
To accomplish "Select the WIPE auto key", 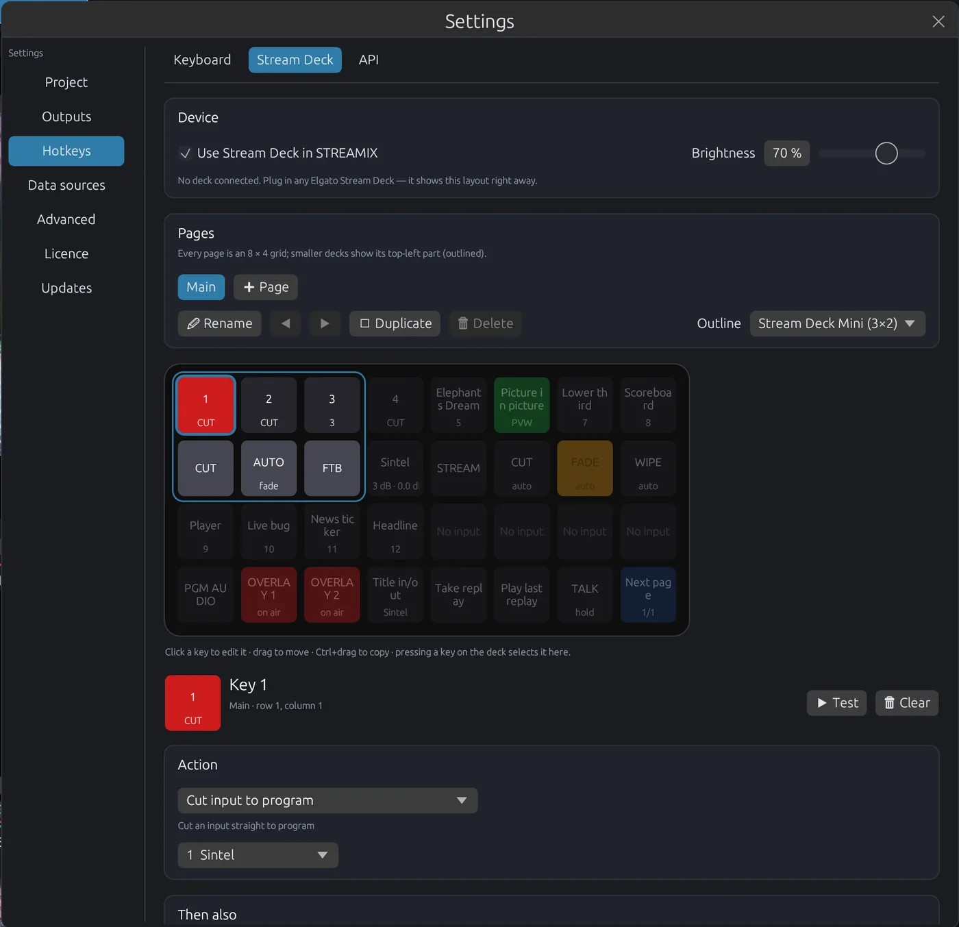I will pos(648,468).
